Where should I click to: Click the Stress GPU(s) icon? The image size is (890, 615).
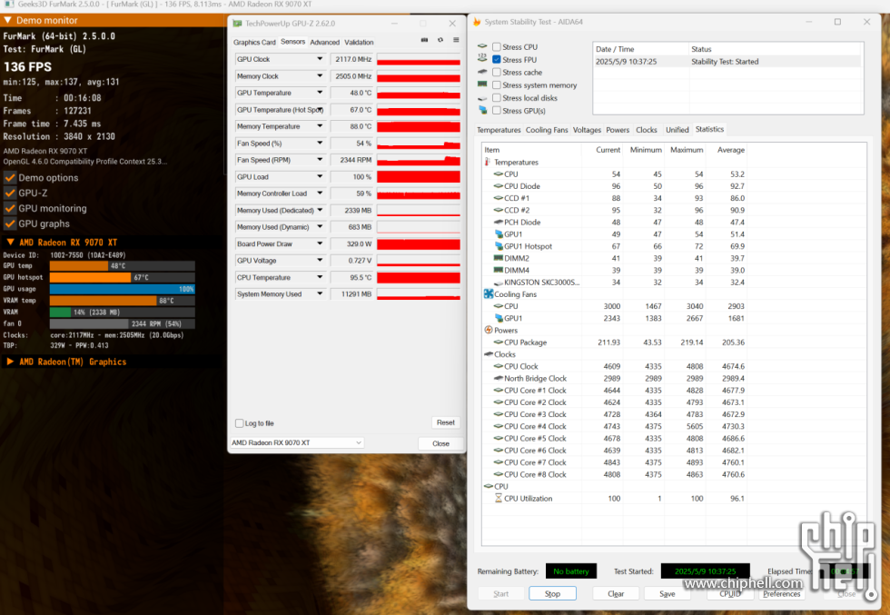tap(482, 110)
